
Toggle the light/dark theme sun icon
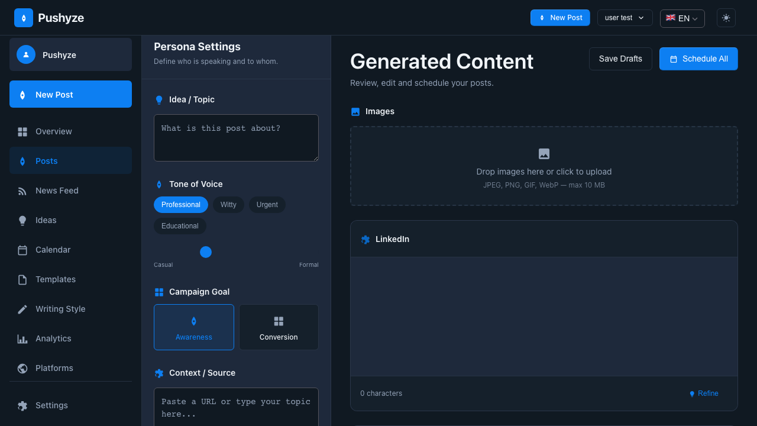tap(726, 18)
